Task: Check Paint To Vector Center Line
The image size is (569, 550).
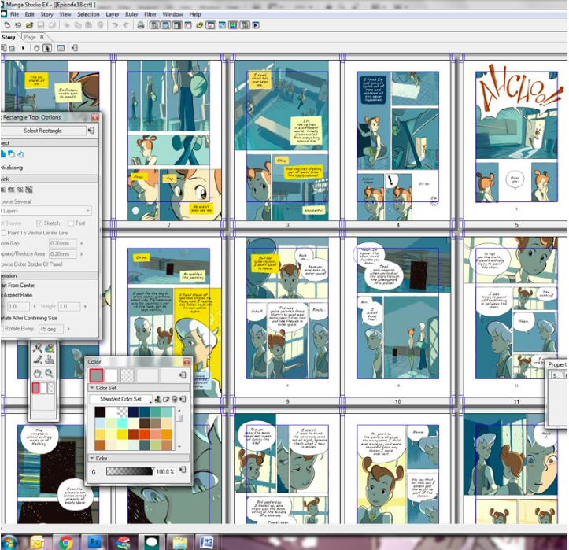Action: pyautogui.click(x=5, y=233)
